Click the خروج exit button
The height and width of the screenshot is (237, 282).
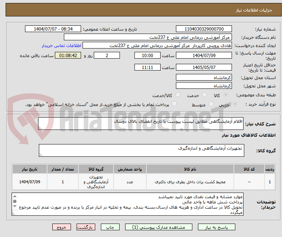(62, 227)
